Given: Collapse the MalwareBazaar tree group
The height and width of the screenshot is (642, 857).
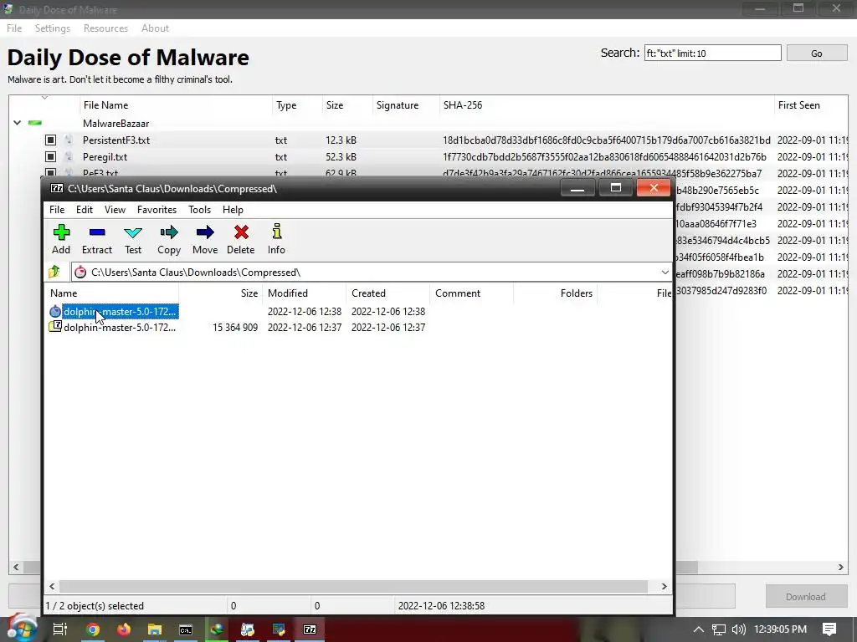Looking at the screenshot, I should (17, 123).
